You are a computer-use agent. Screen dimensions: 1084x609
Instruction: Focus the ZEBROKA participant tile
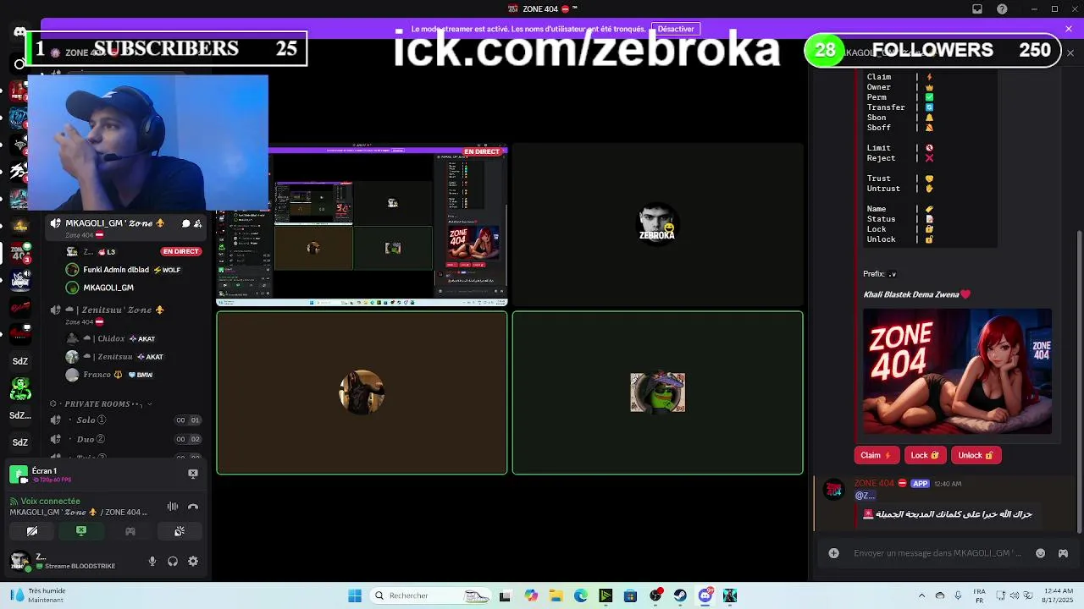coord(657,224)
